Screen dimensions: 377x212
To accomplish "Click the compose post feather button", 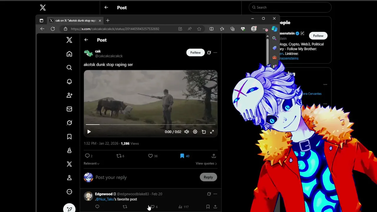I will coord(69,208).
